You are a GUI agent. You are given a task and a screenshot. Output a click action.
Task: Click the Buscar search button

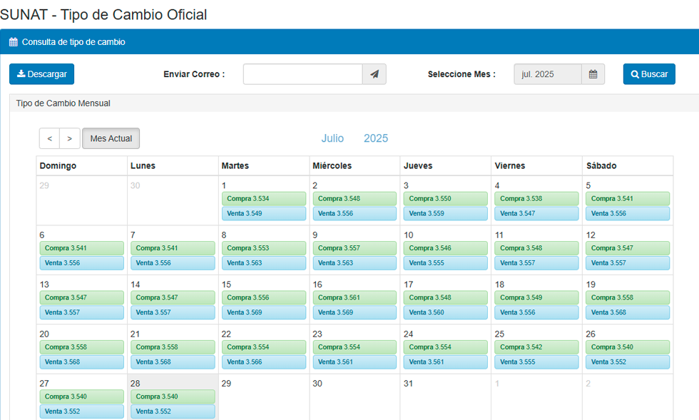click(x=649, y=74)
